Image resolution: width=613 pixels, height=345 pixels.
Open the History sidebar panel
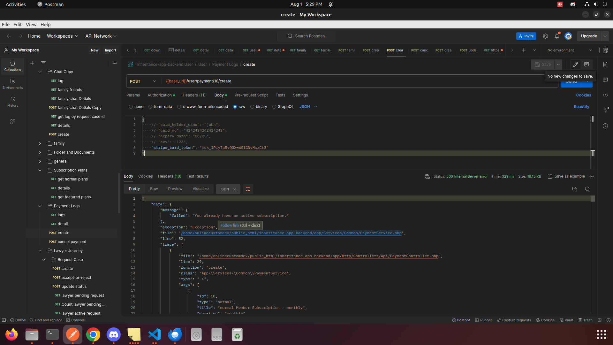[13, 102]
